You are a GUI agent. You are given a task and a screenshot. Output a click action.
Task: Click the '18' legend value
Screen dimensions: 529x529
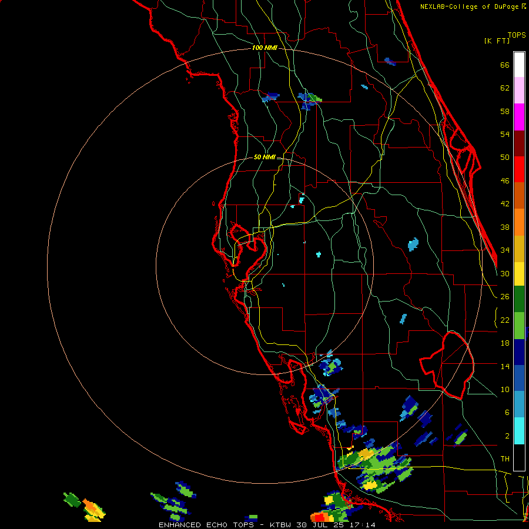pos(505,343)
